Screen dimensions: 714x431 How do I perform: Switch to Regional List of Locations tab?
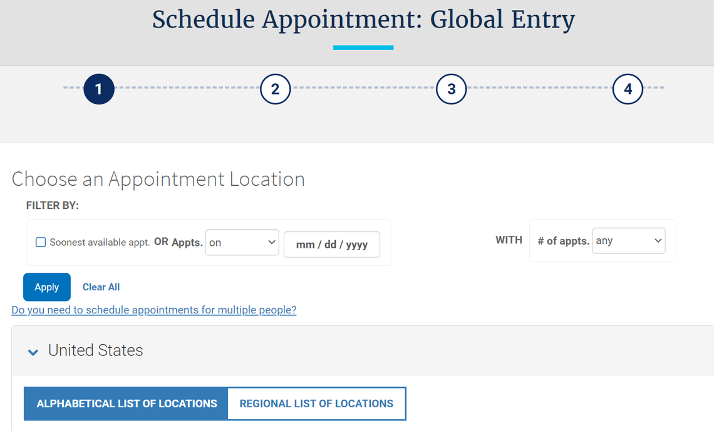click(x=316, y=403)
